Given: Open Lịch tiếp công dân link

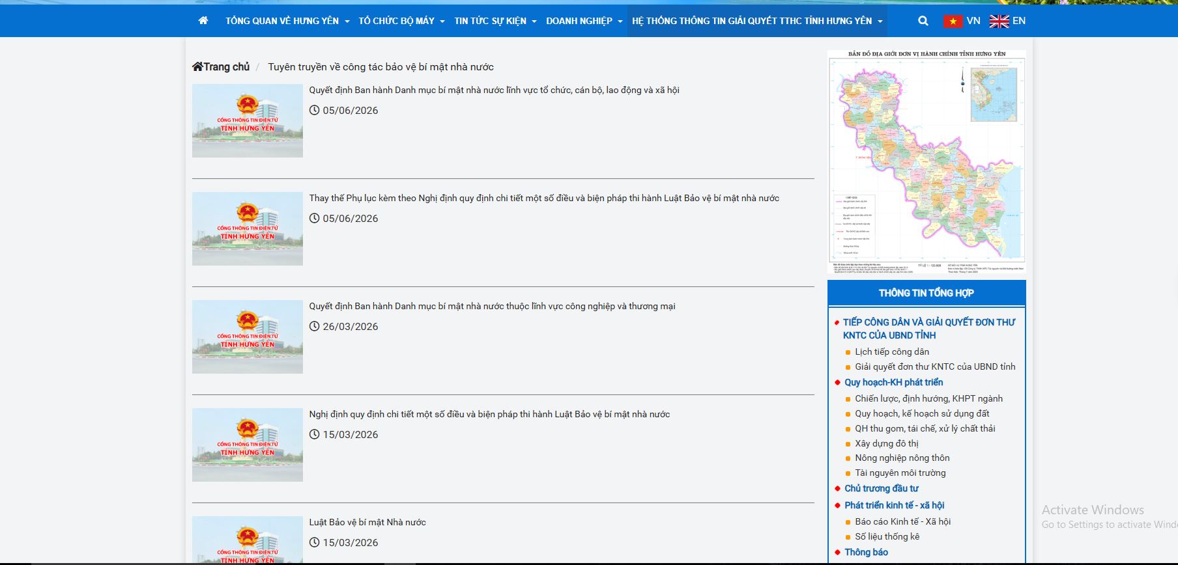Looking at the screenshot, I should (892, 351).
